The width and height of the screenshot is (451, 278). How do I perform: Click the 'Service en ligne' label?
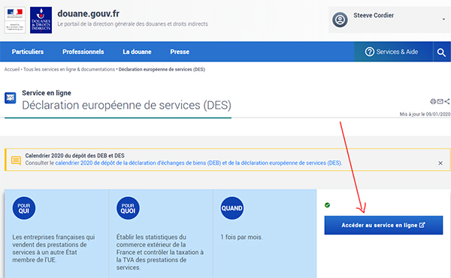pyautogui.click(x=47, y=93)
